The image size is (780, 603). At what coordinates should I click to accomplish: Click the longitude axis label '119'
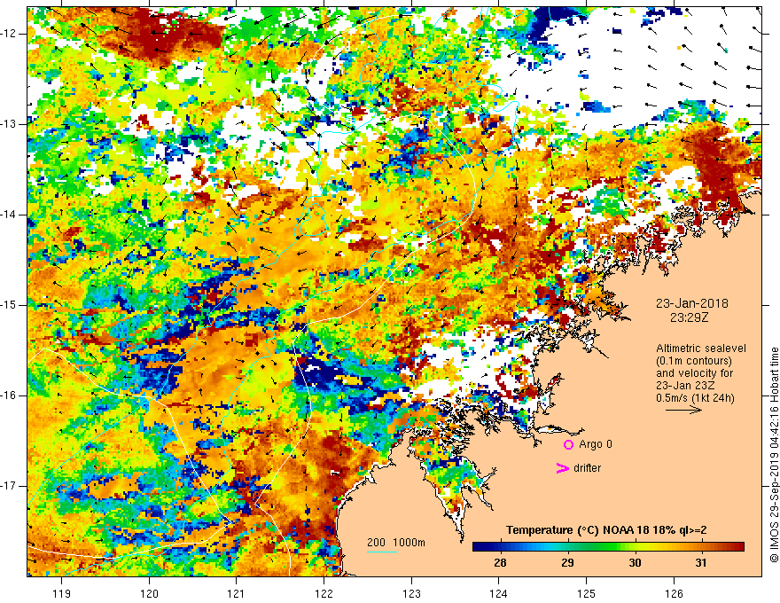[x=61, y=593]
